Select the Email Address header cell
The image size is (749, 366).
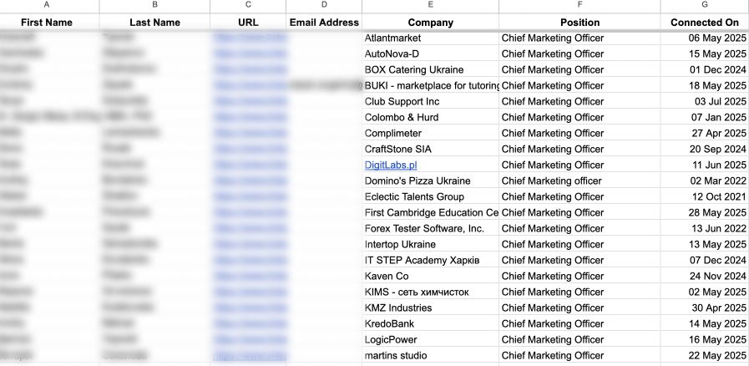click(x=324, y=23)
